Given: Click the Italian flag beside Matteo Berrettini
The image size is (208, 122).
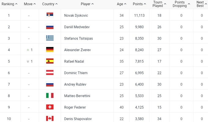Looking at the screenshot, I should 50,96.
